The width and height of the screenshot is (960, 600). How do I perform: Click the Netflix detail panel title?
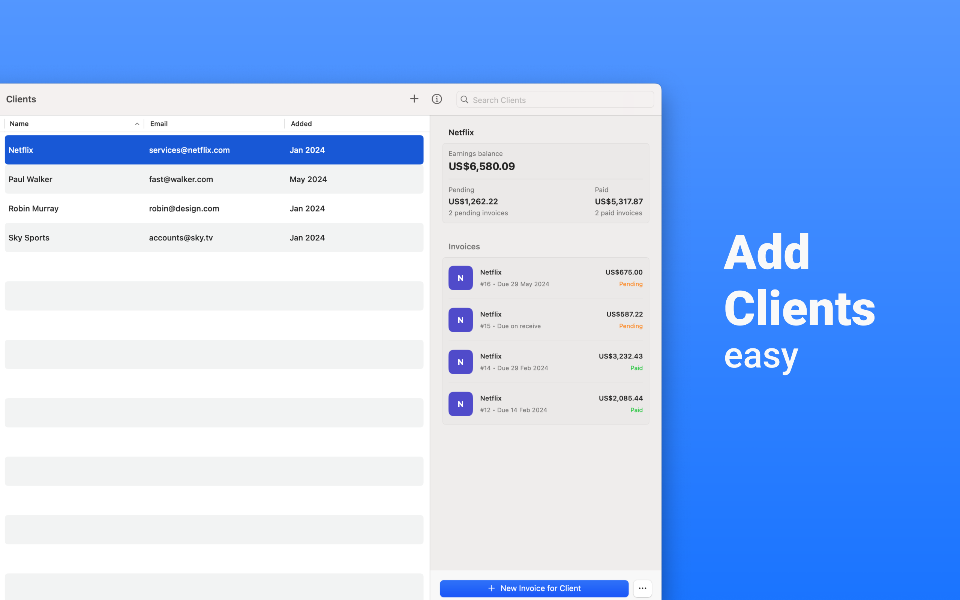[461, 132]
